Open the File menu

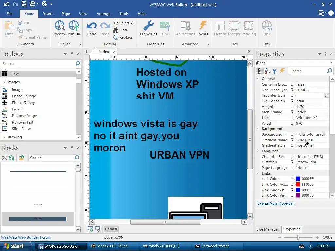(x=9, y=14)
